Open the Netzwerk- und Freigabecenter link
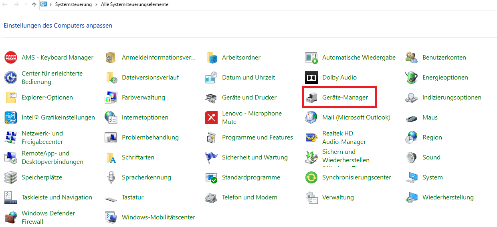Screen dimensions: 497x227 [42, 137]
